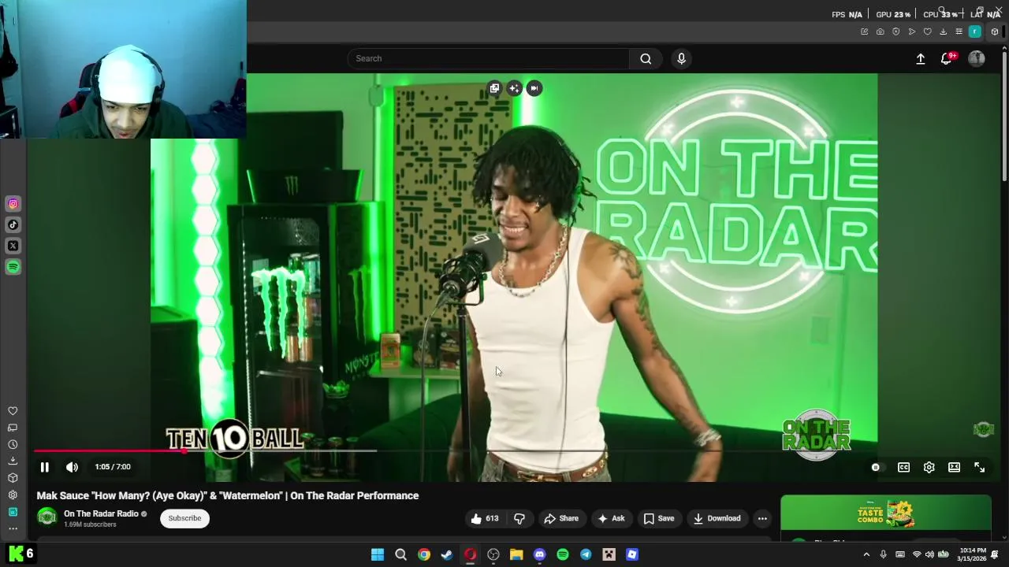
Task: Open the taskbar volume control
Action: [x=929, y=554]
